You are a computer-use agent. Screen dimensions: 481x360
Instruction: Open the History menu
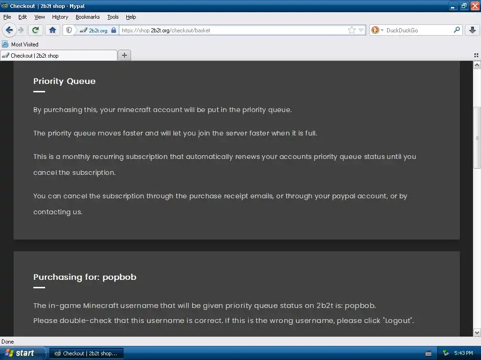60,17
